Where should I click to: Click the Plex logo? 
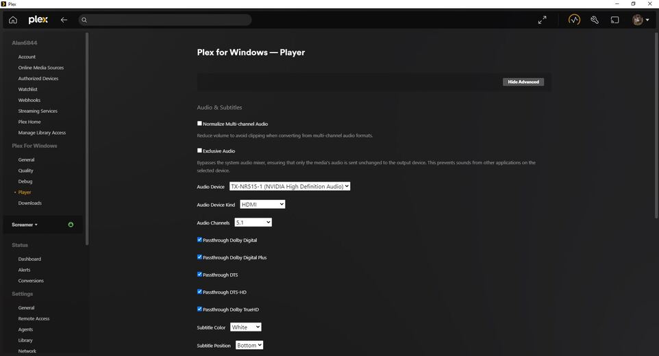(38, 20)
